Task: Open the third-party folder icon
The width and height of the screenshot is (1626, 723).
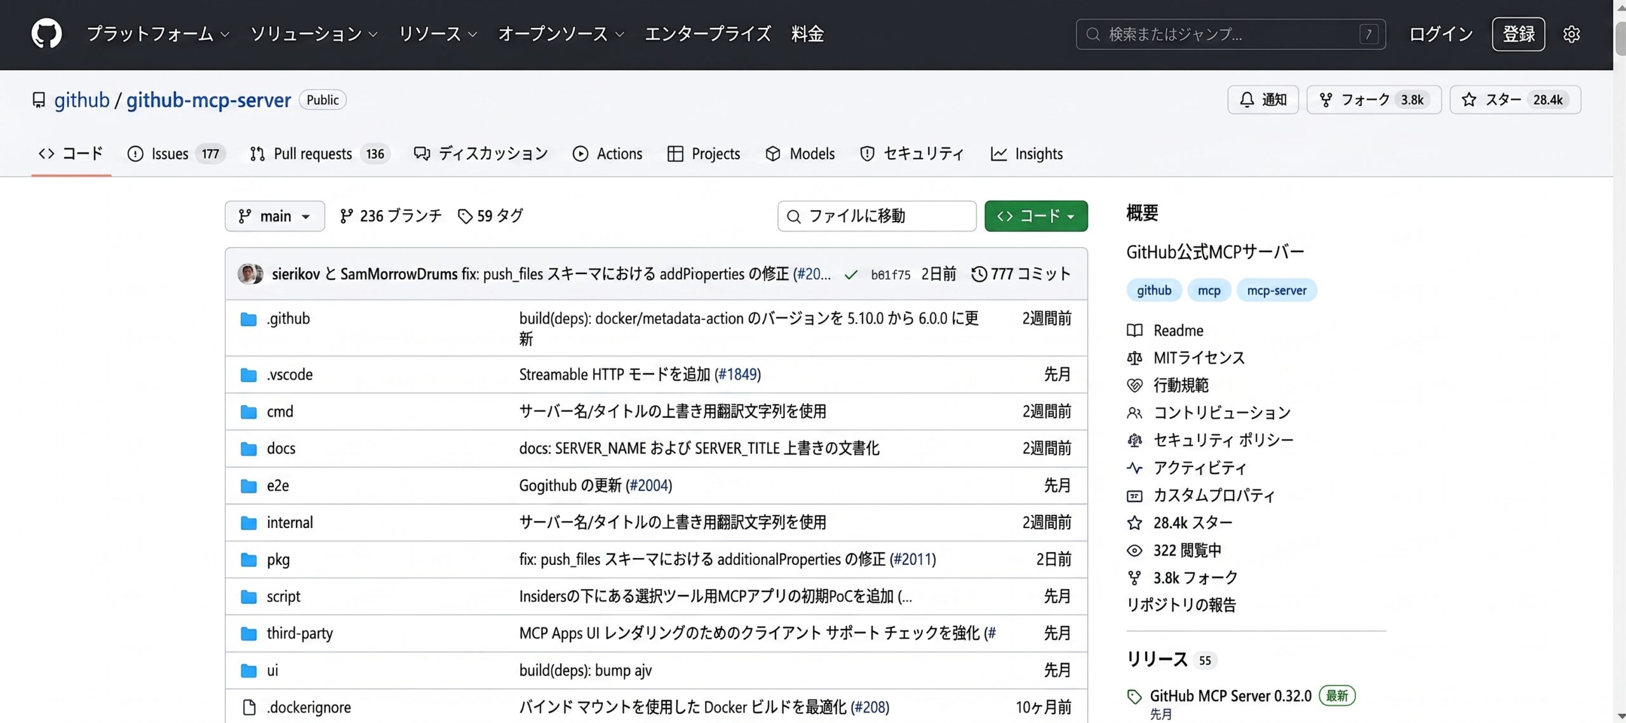Action: coord(248,633)
